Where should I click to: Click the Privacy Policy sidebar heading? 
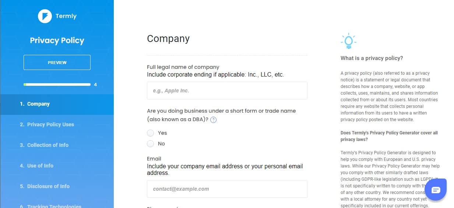click(x=57, y=40)
